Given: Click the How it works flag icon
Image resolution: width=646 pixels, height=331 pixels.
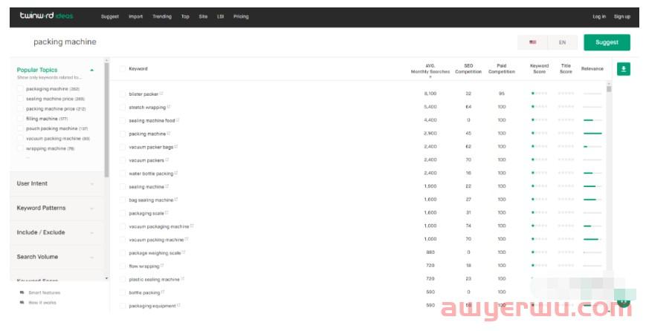Looking at the screenshot, I should tap(22, 303).
